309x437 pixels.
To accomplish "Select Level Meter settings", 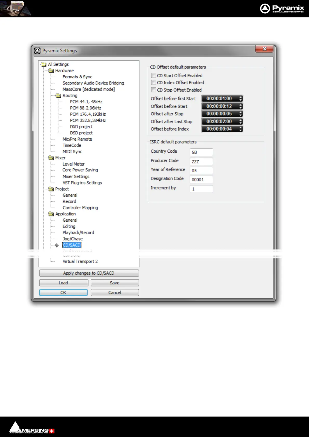I will point(73,164).
